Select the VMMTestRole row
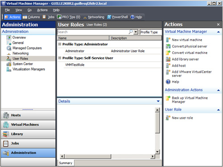This screenshot has width=223, height=167. click(x=112, y=65)
